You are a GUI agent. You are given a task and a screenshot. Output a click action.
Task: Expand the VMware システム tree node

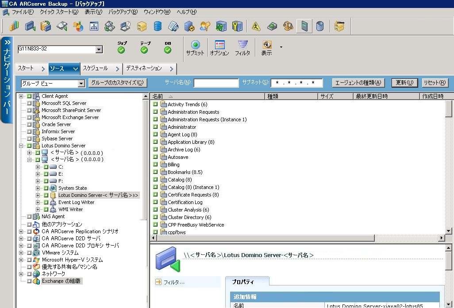click(x=21, y=253)
